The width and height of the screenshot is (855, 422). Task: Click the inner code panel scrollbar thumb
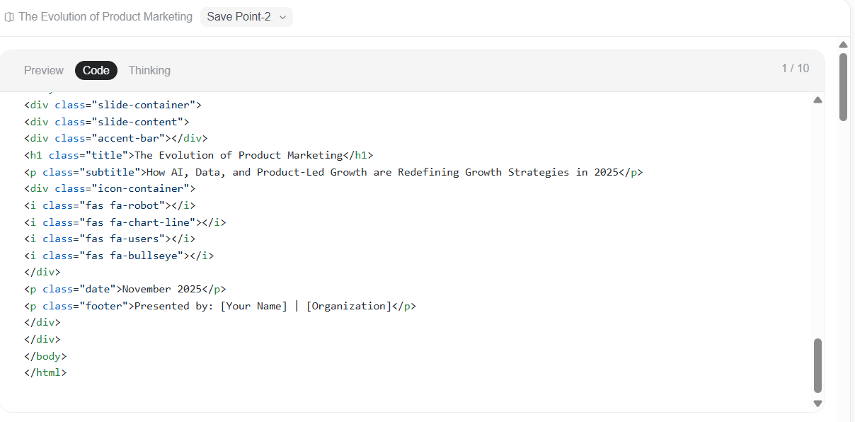click(817, 365)
